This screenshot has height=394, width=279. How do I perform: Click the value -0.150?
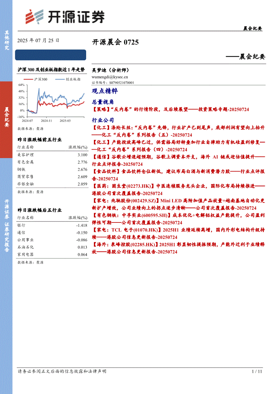82,233
